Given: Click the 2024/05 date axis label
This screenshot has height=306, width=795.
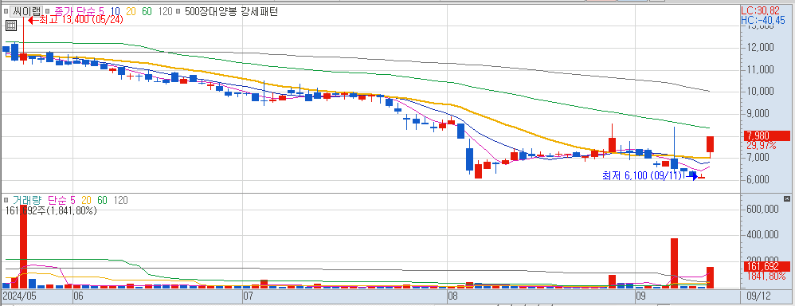Looking at the screenshot, I should (19, 295).
